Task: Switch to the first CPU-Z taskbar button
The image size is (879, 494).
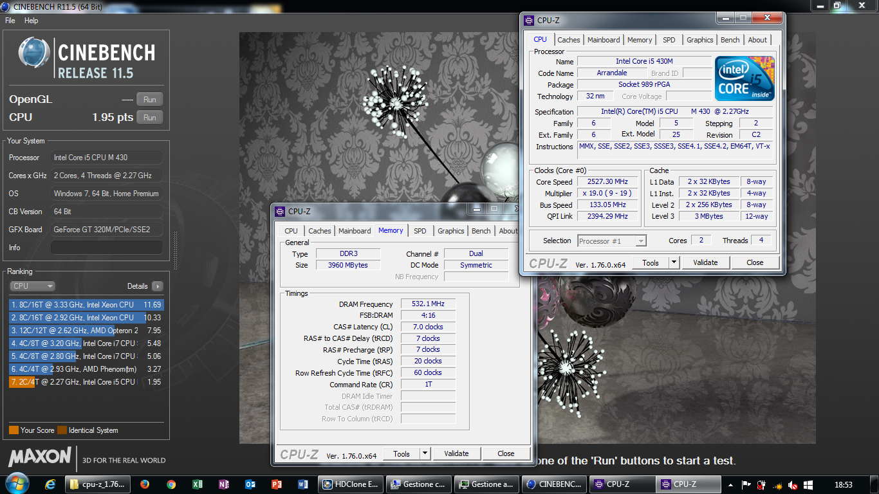Action: pyautogui.click(x=622, y=484)
